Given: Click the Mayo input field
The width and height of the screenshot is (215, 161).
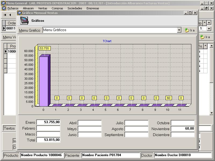Looking at the screenshot, I should [x=90, y=129].
